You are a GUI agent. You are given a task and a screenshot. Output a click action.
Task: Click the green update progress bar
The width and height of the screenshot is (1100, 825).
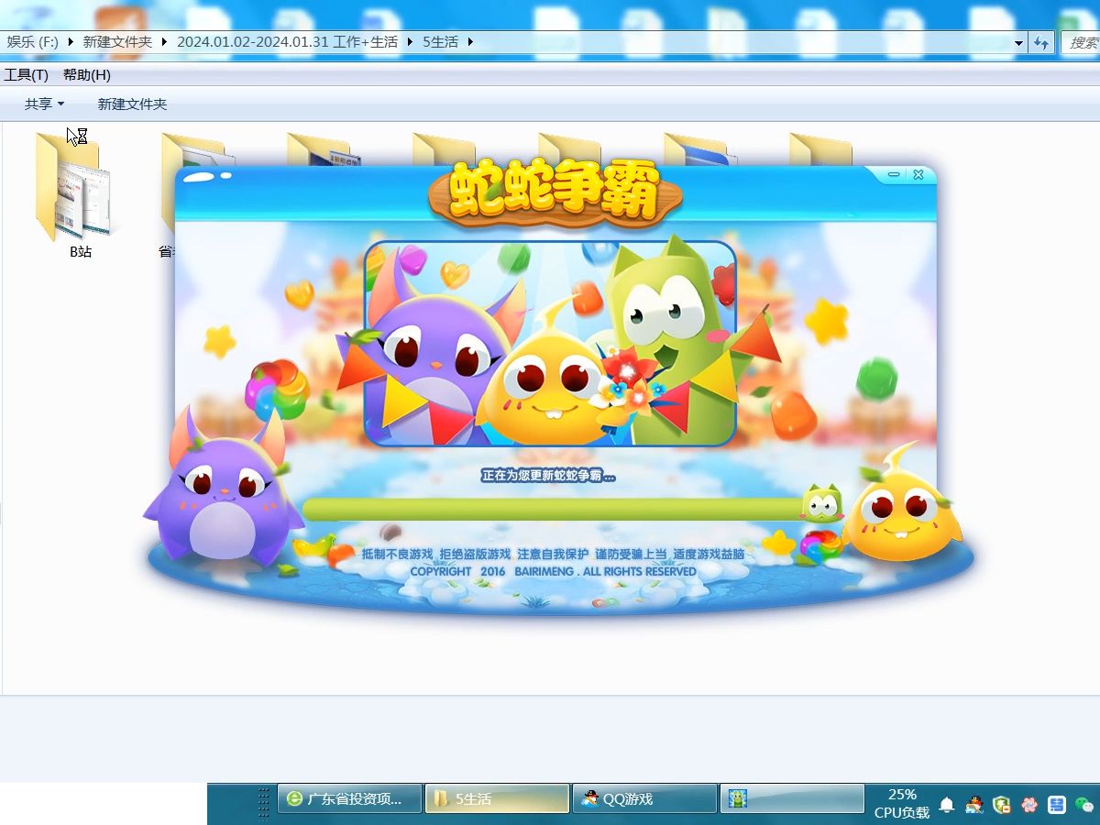point(554,509)
